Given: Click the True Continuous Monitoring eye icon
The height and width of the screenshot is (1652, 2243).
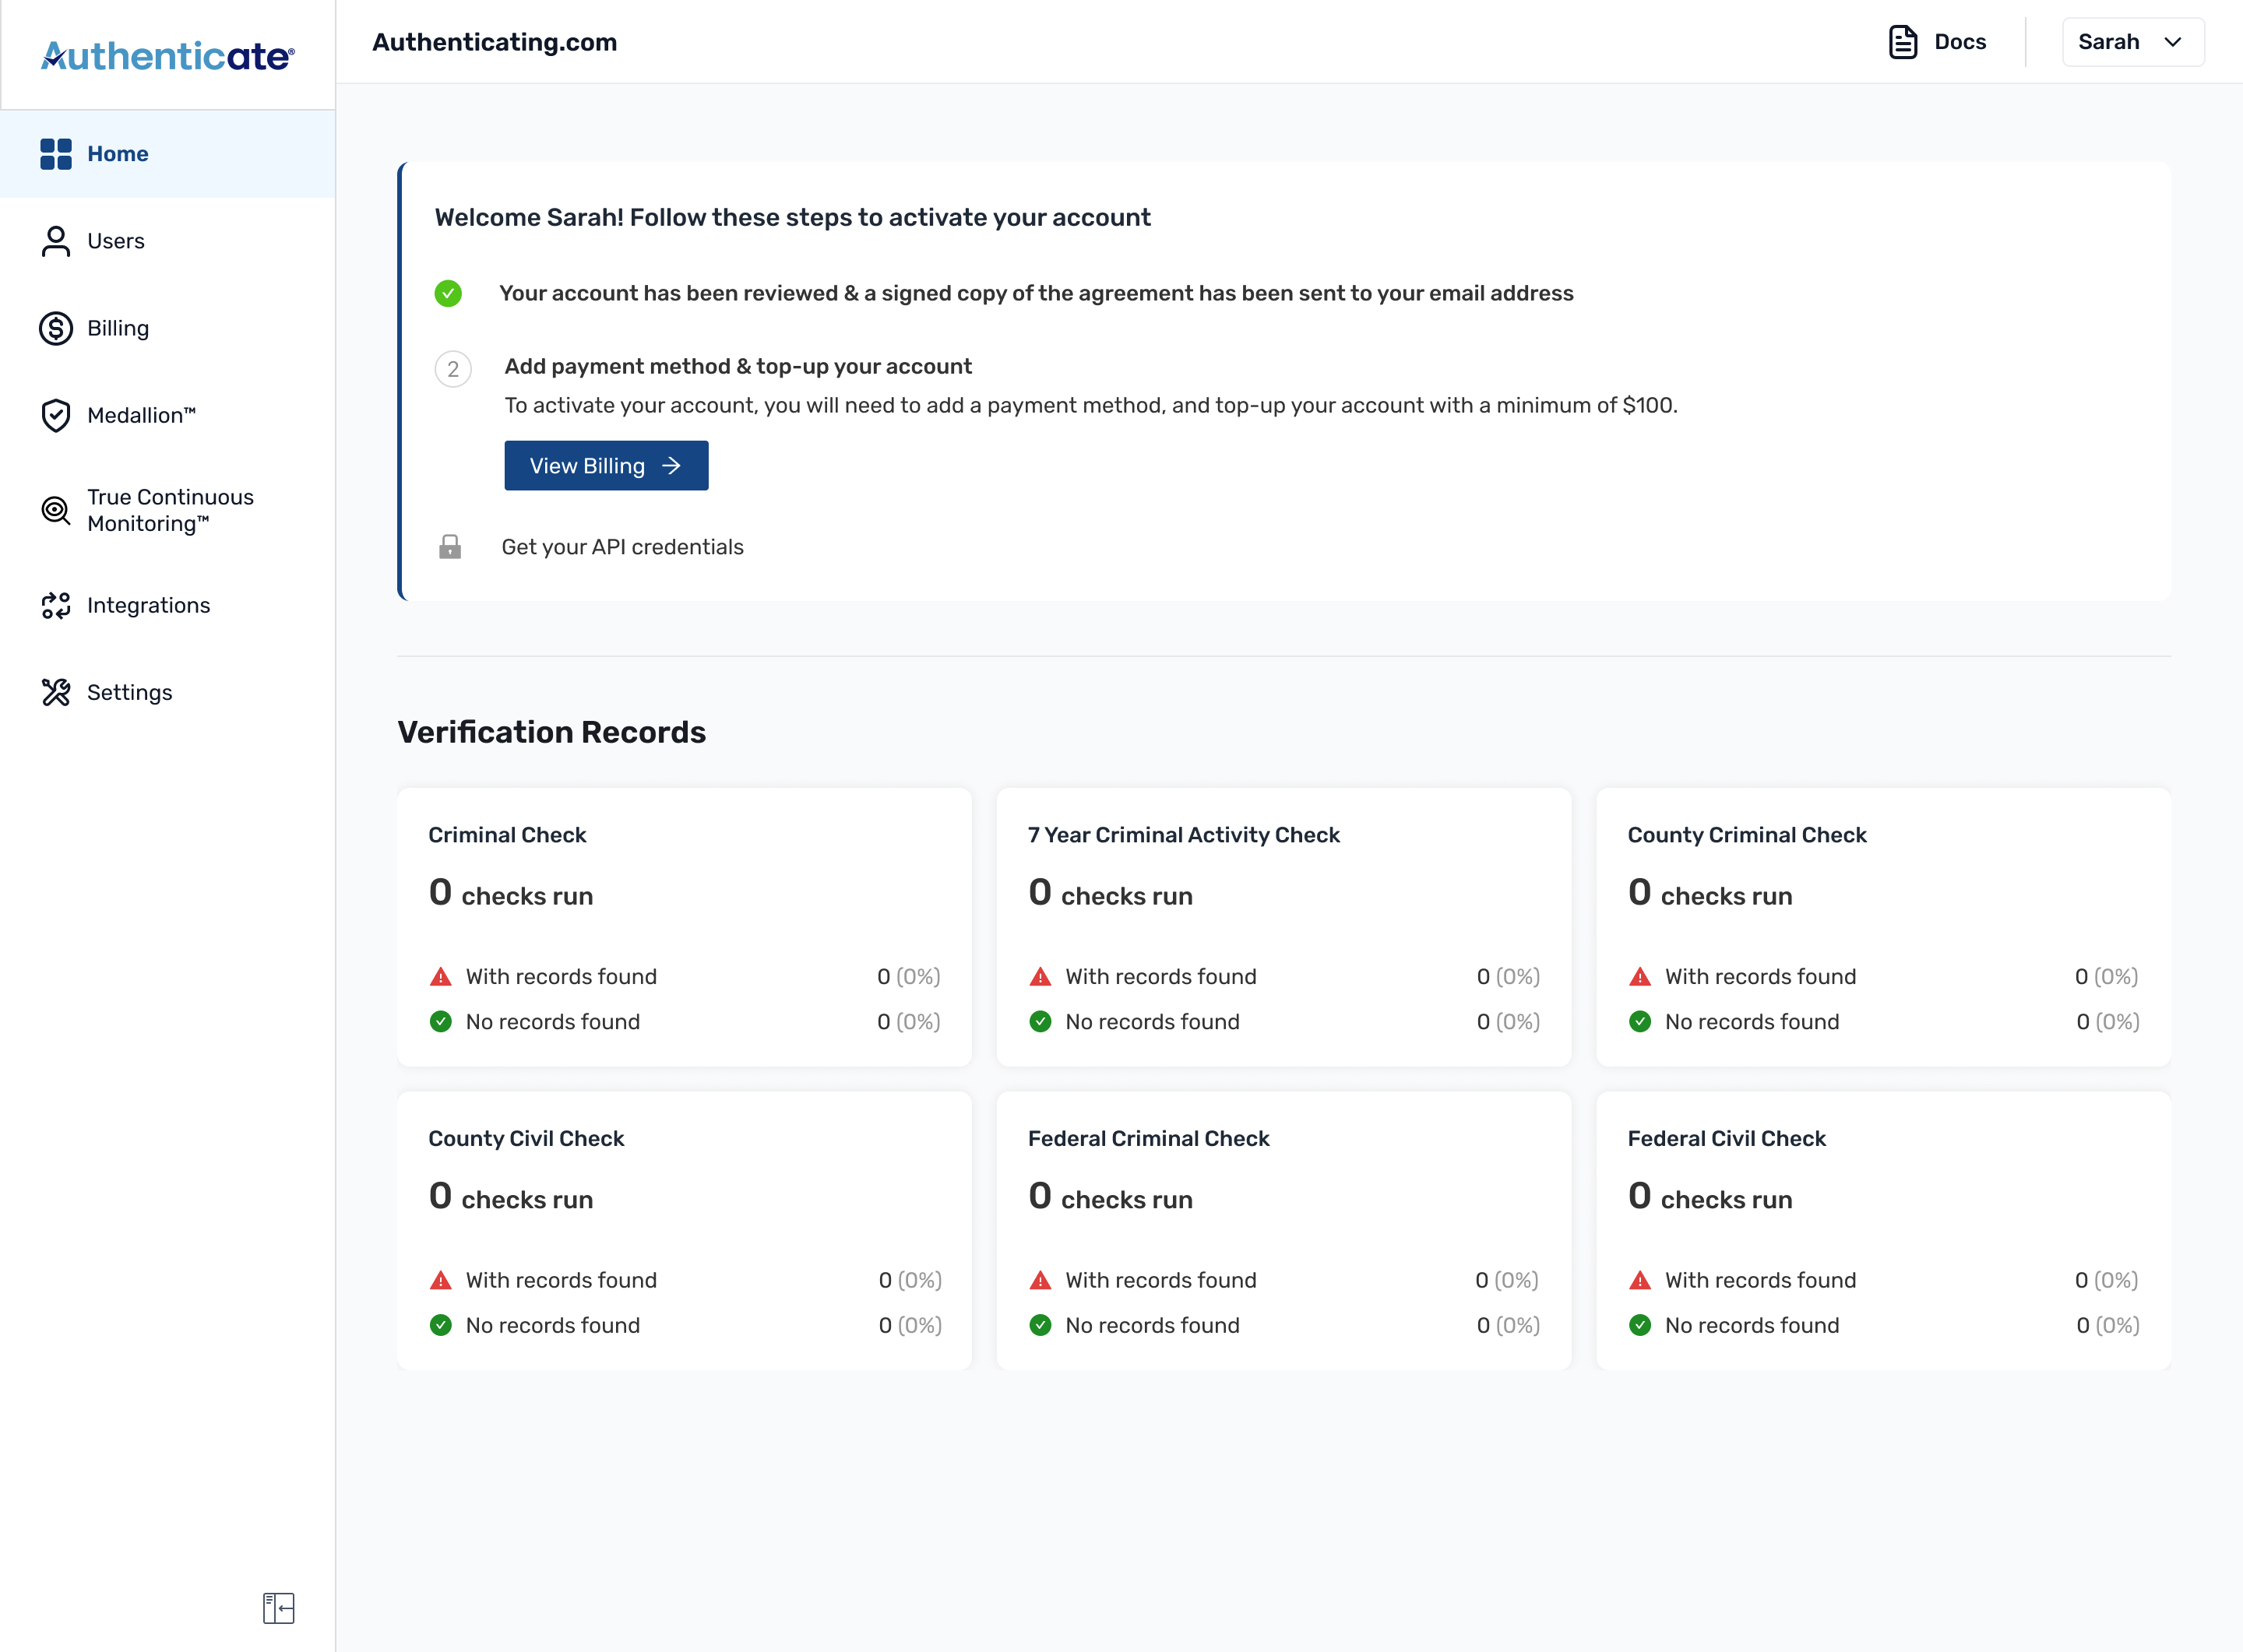Looking at the screenshot, I should click(x=56, y=510).
